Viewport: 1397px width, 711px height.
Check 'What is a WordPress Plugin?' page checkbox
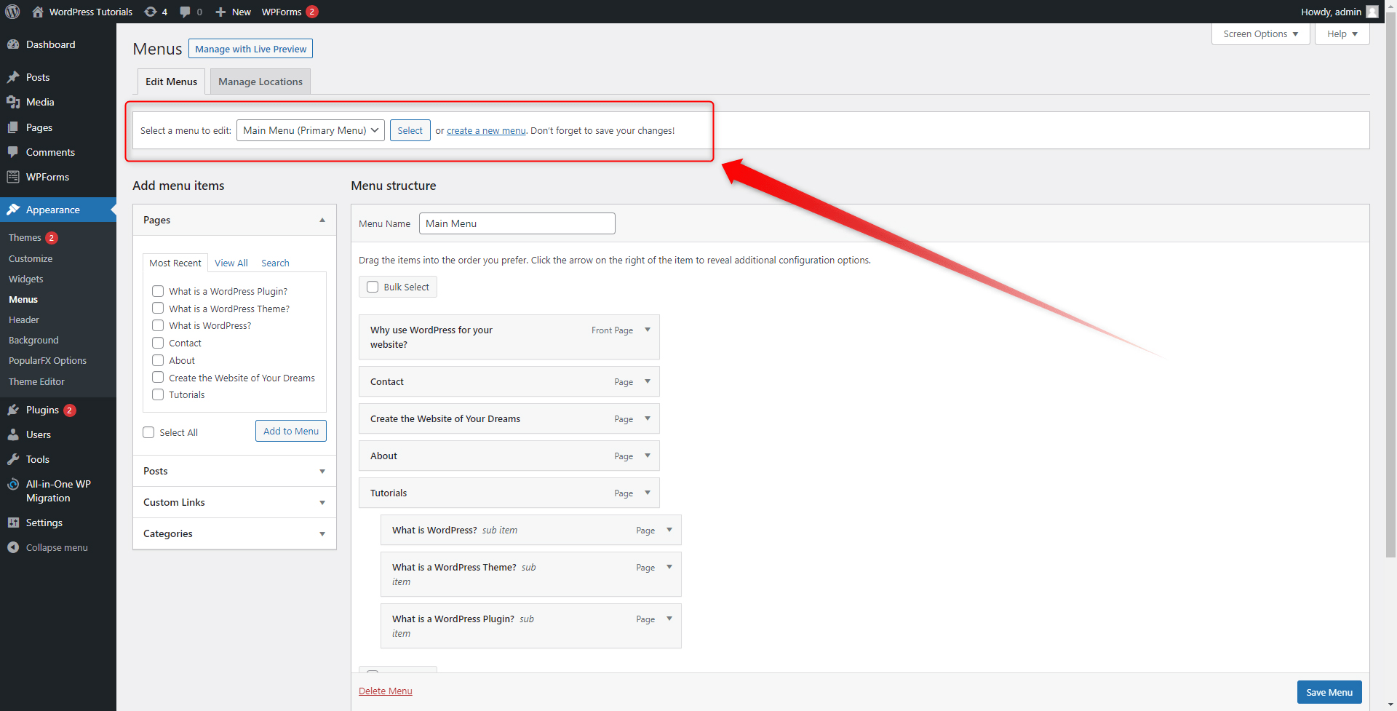pos(158,291)
